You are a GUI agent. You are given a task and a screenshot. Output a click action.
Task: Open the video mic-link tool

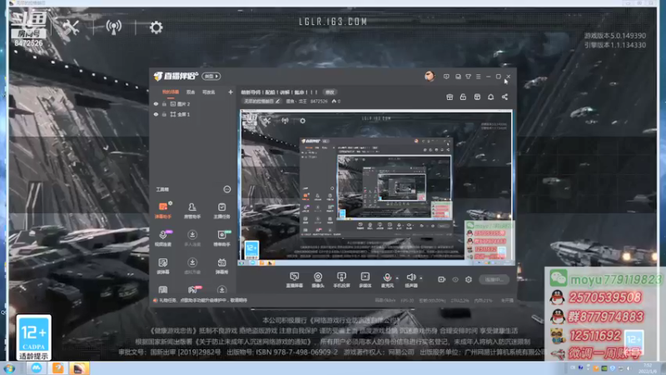pyautogui.click(x=163, y=237)
